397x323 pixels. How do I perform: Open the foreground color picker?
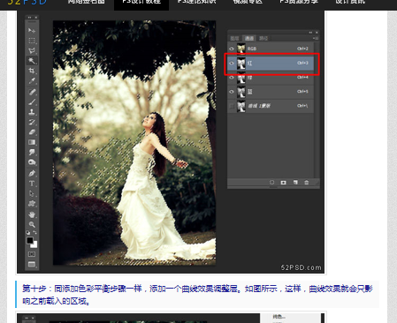[30, 240]
